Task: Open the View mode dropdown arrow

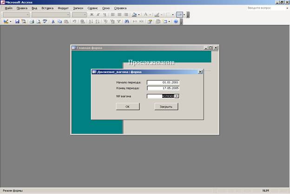Action: (x=11, y=21)
